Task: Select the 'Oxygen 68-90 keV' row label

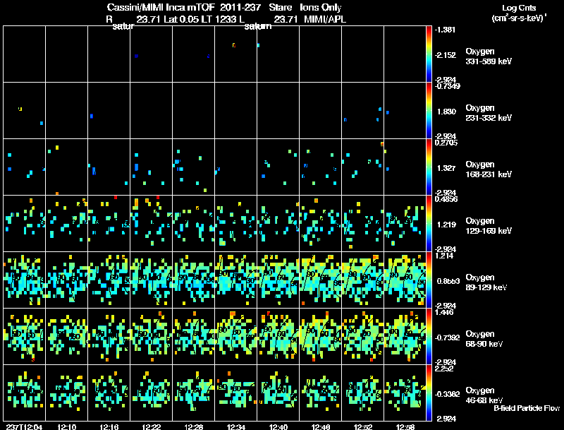Action: 484,339
